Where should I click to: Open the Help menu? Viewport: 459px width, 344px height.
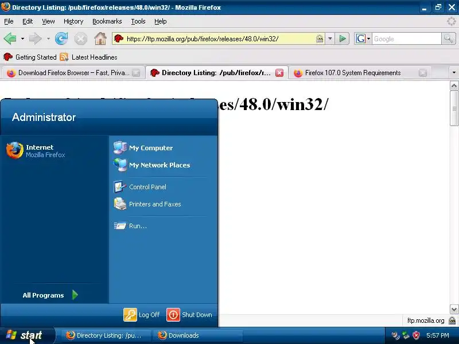(161, 21)
